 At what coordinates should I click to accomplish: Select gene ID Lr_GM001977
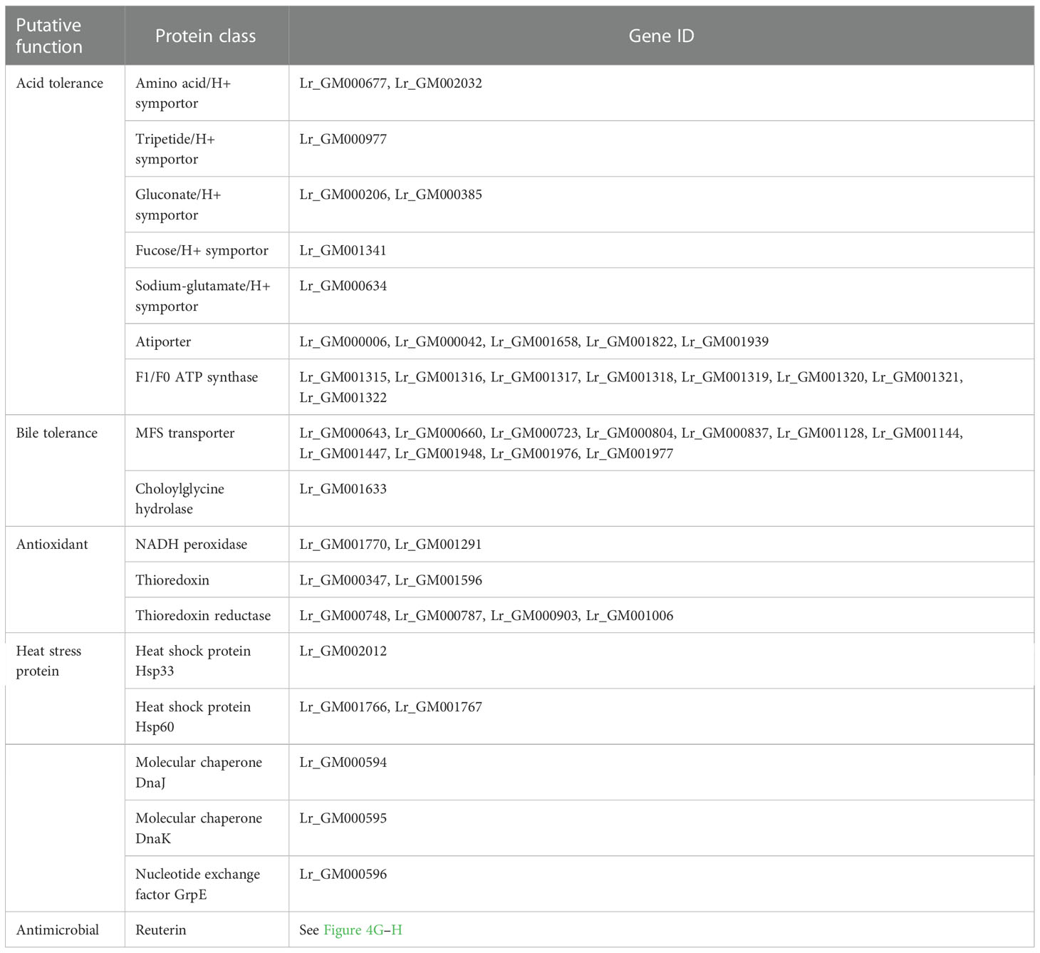pyautogui.click(x=630, y=453)
